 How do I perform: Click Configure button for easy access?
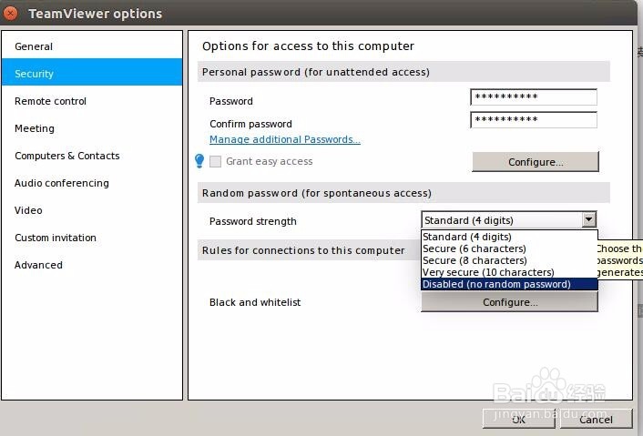tap(536, 162)
